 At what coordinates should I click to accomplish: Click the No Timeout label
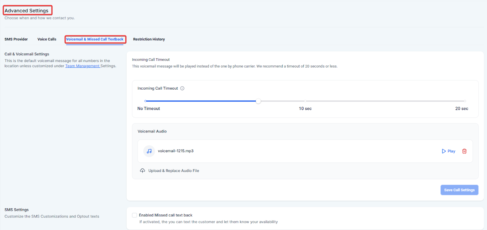(x=149, y=108)
